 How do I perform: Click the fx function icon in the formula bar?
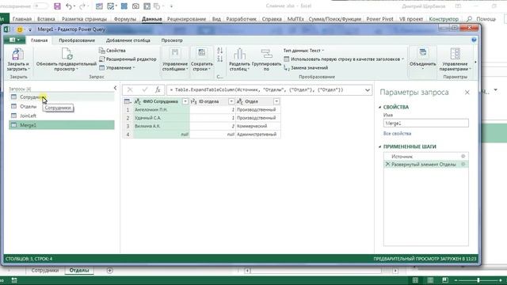(158, 89)
